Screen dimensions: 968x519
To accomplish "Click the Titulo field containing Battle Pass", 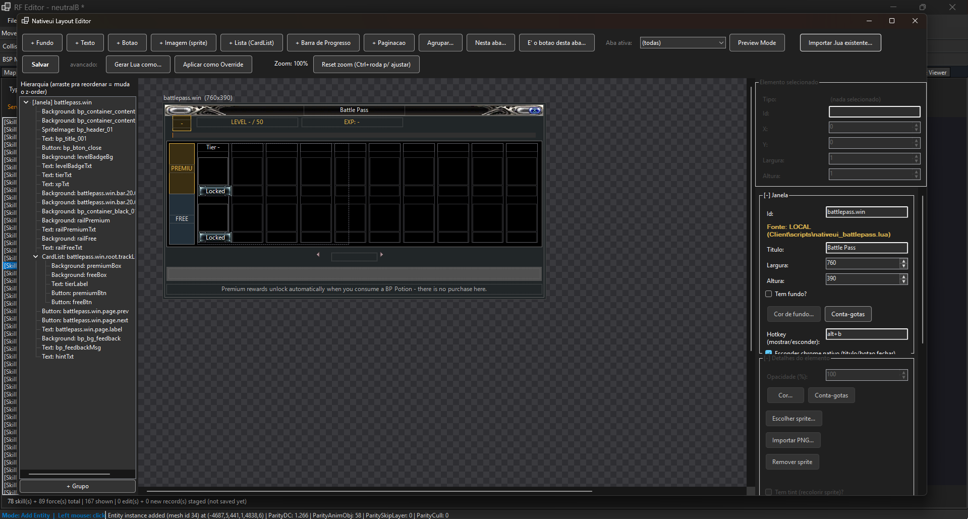I will pyautogui.click(x=867, y=248).
